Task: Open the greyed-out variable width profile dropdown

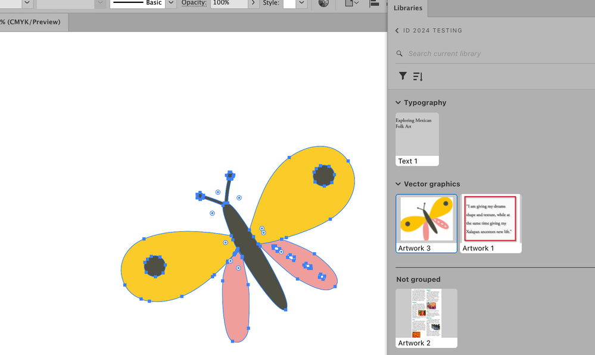Action: click(100, 3)
